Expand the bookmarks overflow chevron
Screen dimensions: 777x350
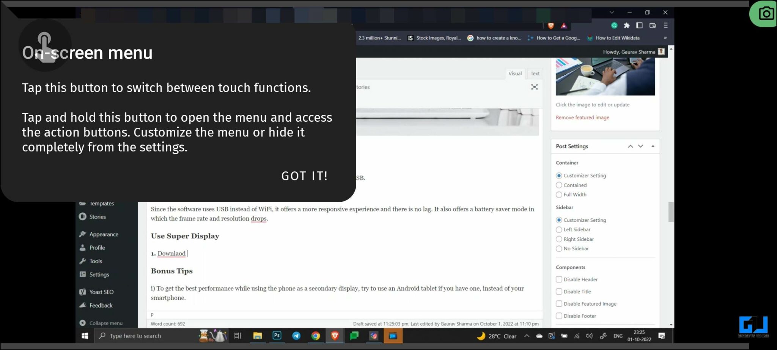coord(665,38)
